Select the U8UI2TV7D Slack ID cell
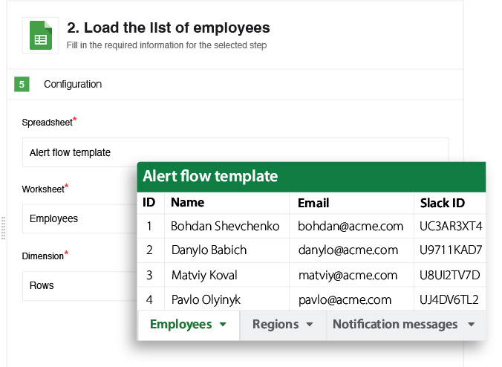 tap(450, 275)
